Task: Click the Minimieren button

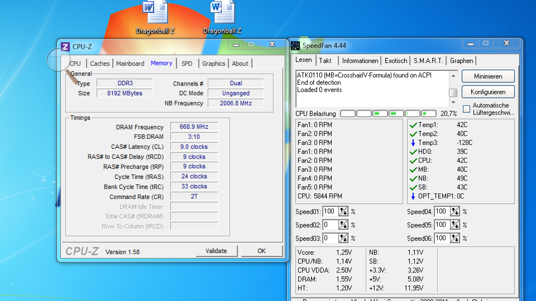Action: pyautogui.click(x=488, y=76)
